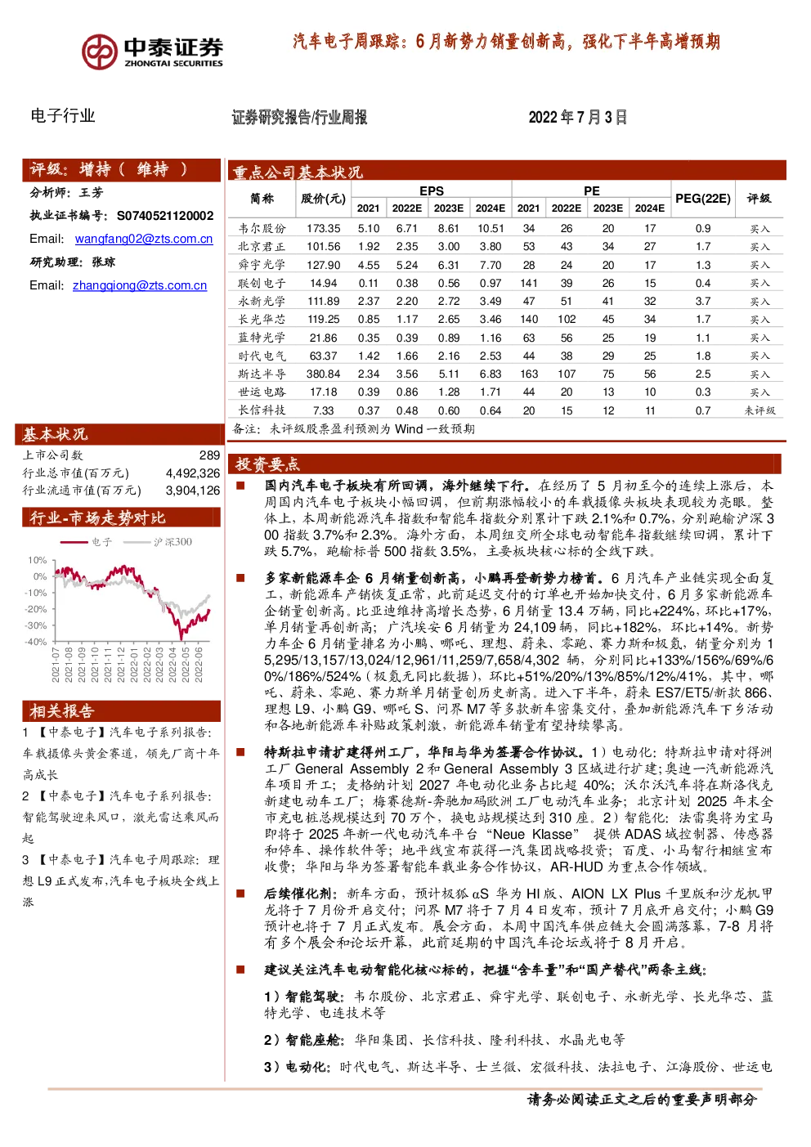
Task: Click the 沪深300 legend entry in chart
Action: [158, 542]
